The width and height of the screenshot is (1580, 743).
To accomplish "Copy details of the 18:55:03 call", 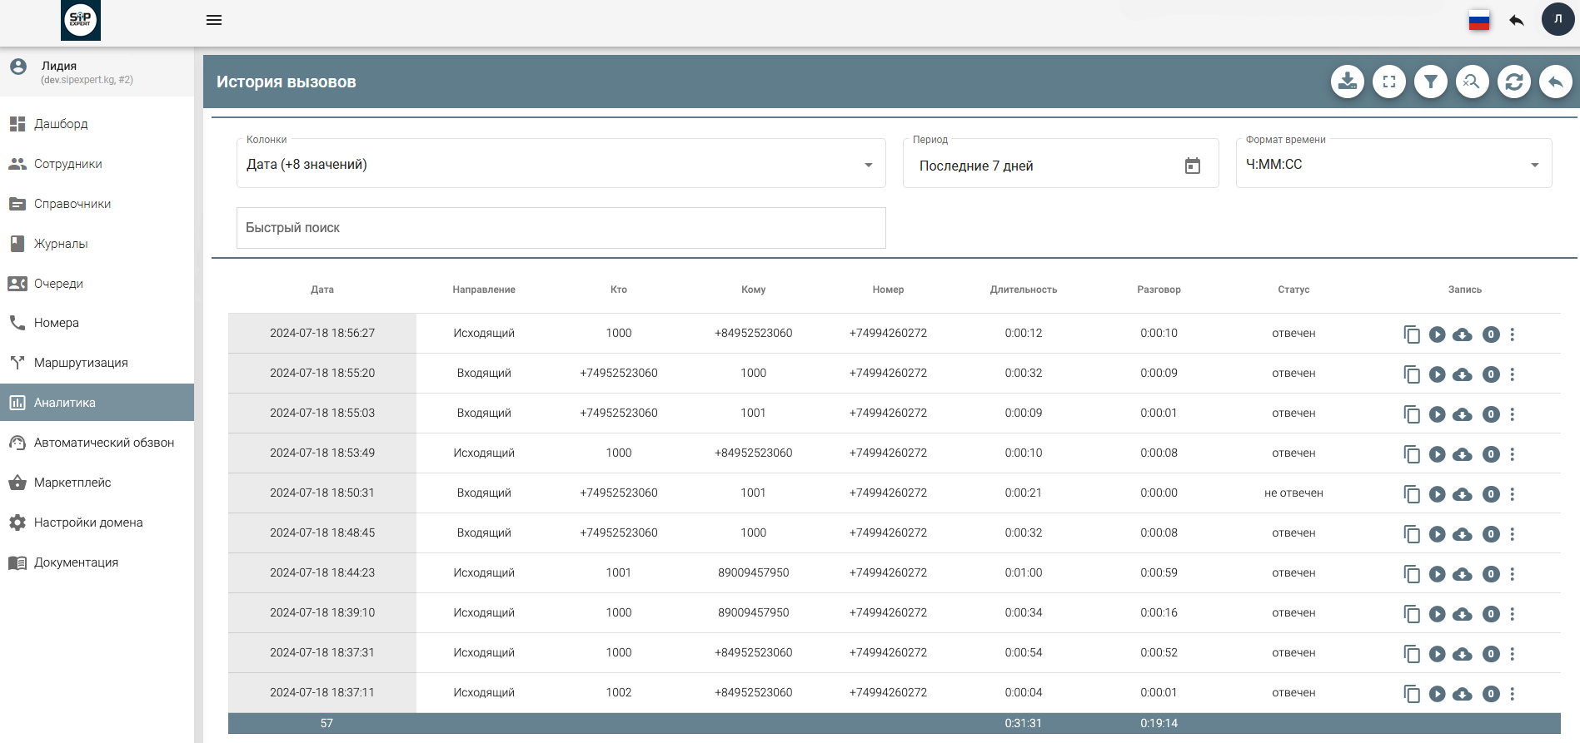I will point(1411,414).
